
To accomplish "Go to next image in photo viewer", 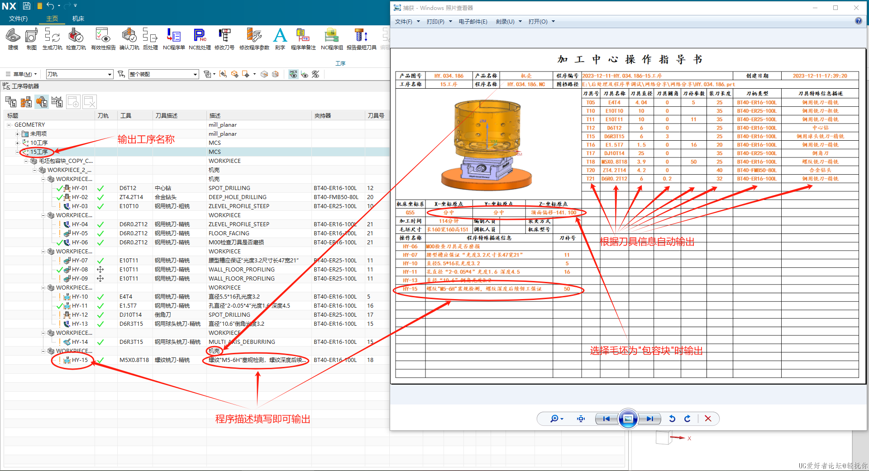I will point(650,419).
